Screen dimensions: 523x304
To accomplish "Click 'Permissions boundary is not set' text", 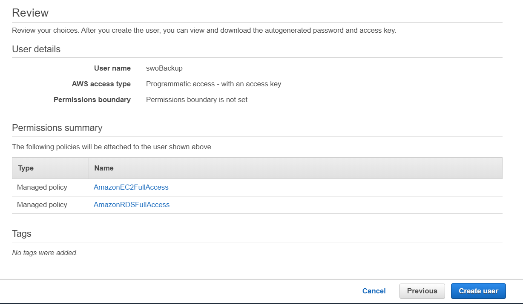I will tap(197, 99).
